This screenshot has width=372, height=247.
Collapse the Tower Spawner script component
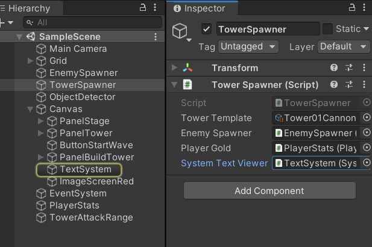click(174, 85)
